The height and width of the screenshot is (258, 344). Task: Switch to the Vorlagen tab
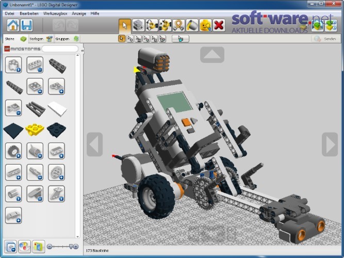click(x=41, y=39)
